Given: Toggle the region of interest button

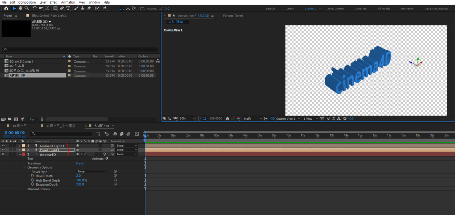Looking at the screenshot, I should 266,118.
